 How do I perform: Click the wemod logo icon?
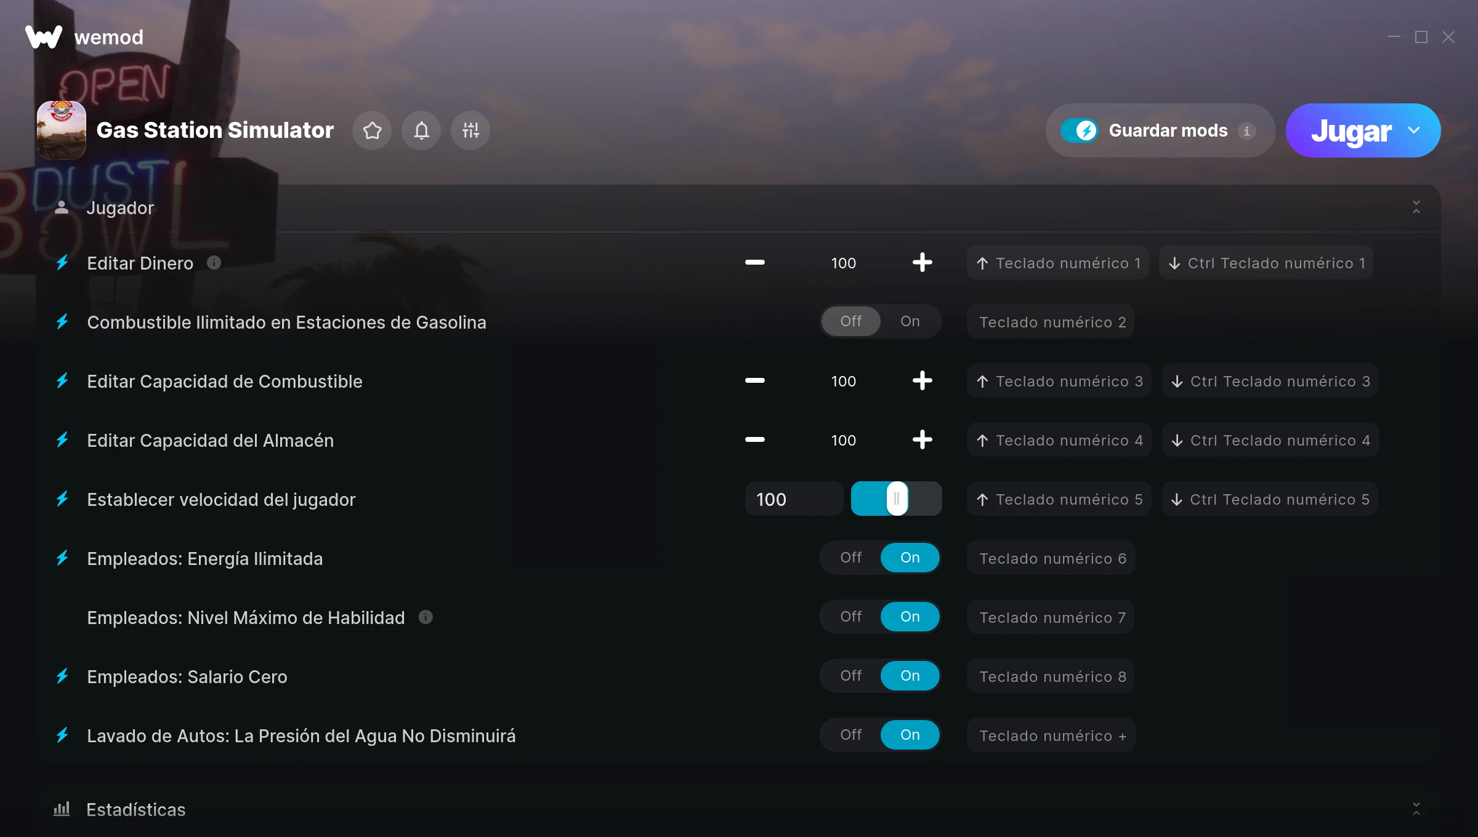(x=43, y=37)
